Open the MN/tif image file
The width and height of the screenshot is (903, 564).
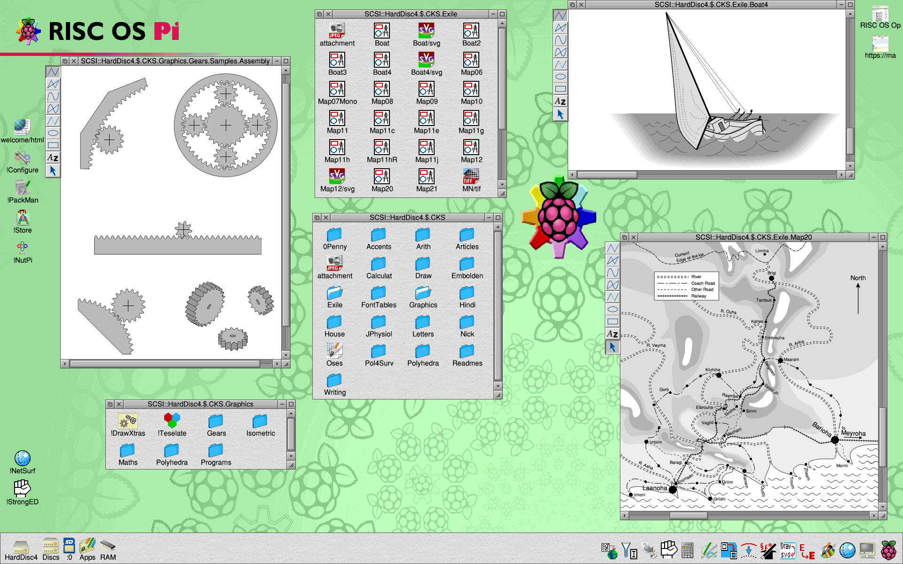[x=471, y=181]
